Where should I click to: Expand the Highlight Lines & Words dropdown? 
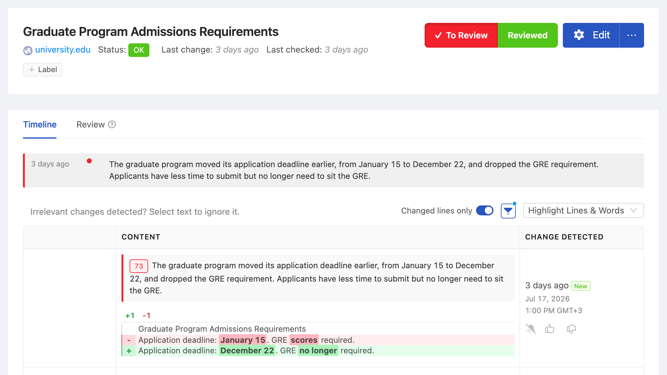583,211
